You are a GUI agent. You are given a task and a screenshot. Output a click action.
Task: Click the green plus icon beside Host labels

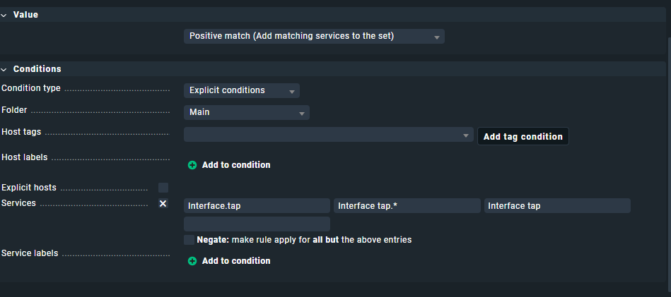point(192,165)
